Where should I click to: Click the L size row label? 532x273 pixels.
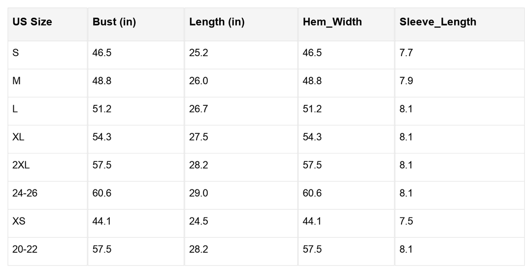(x=15, y=109)
